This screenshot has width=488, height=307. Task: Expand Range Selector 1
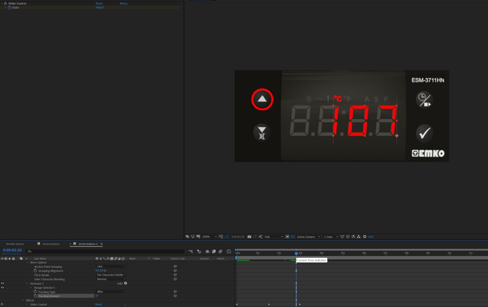(31, 288)
